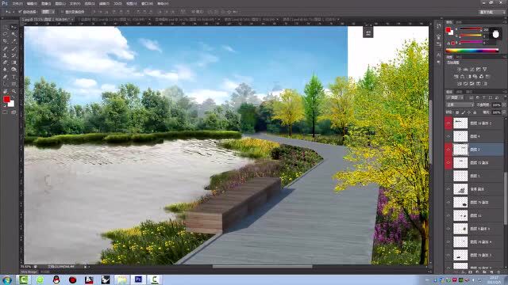Screen dimensions: 508x285
Task: Open the layer opacity slider arrow
Action: click(x=504, y=105)
